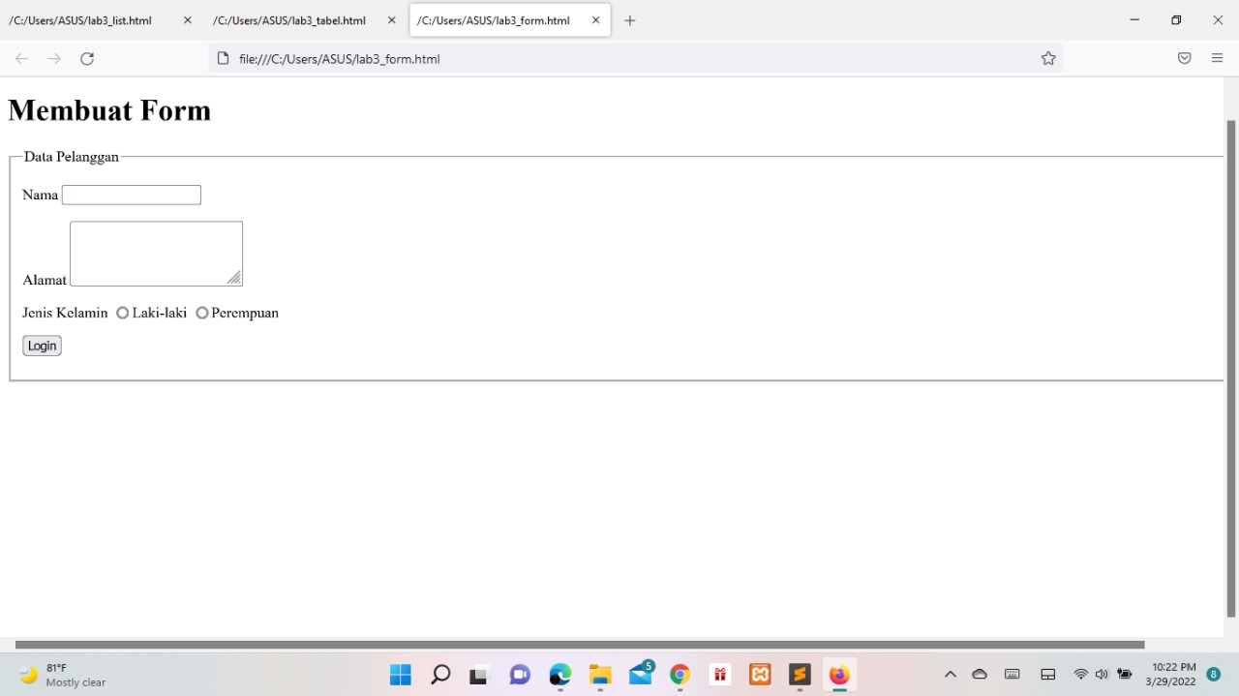Open Microsoft Edge from the taskbar

[560, 675]
